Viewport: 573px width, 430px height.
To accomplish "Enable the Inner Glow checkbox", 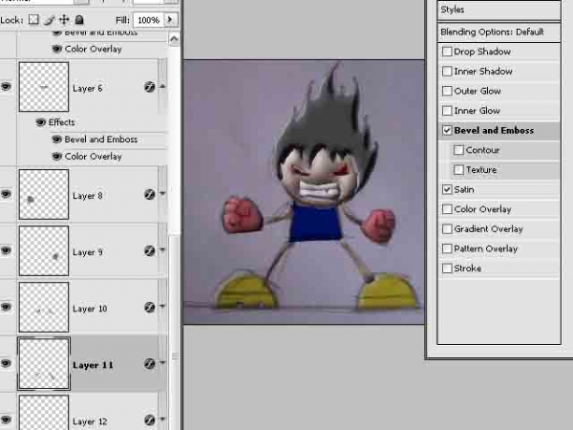I will tap(447, 111).
